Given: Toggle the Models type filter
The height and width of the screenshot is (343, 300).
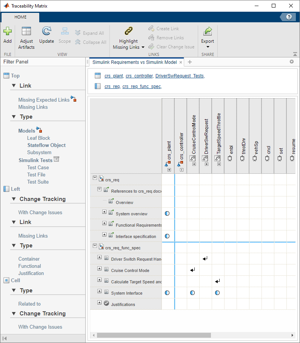Looking at the screenshot, I should pos(27,131).
